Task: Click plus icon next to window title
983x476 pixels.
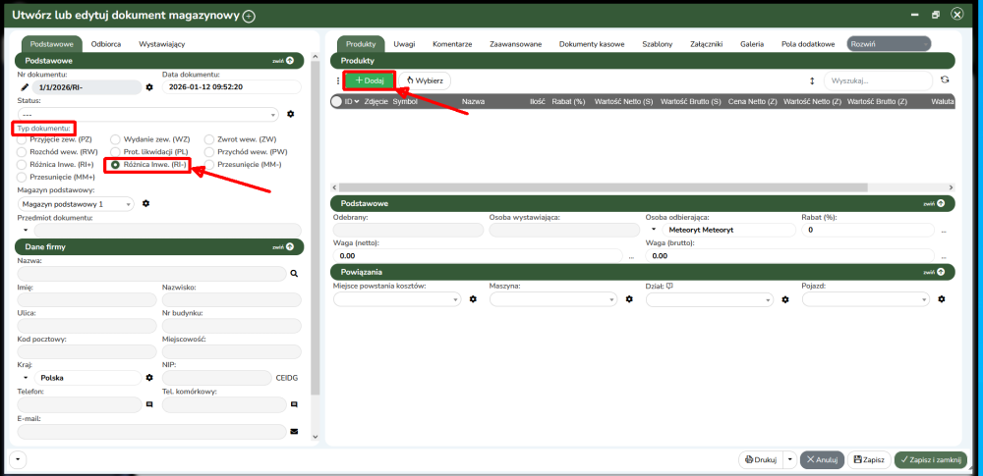Action: click(x=249, y=16)
